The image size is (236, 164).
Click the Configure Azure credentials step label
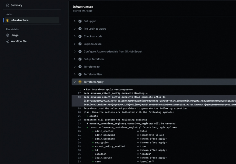(113, 52)
